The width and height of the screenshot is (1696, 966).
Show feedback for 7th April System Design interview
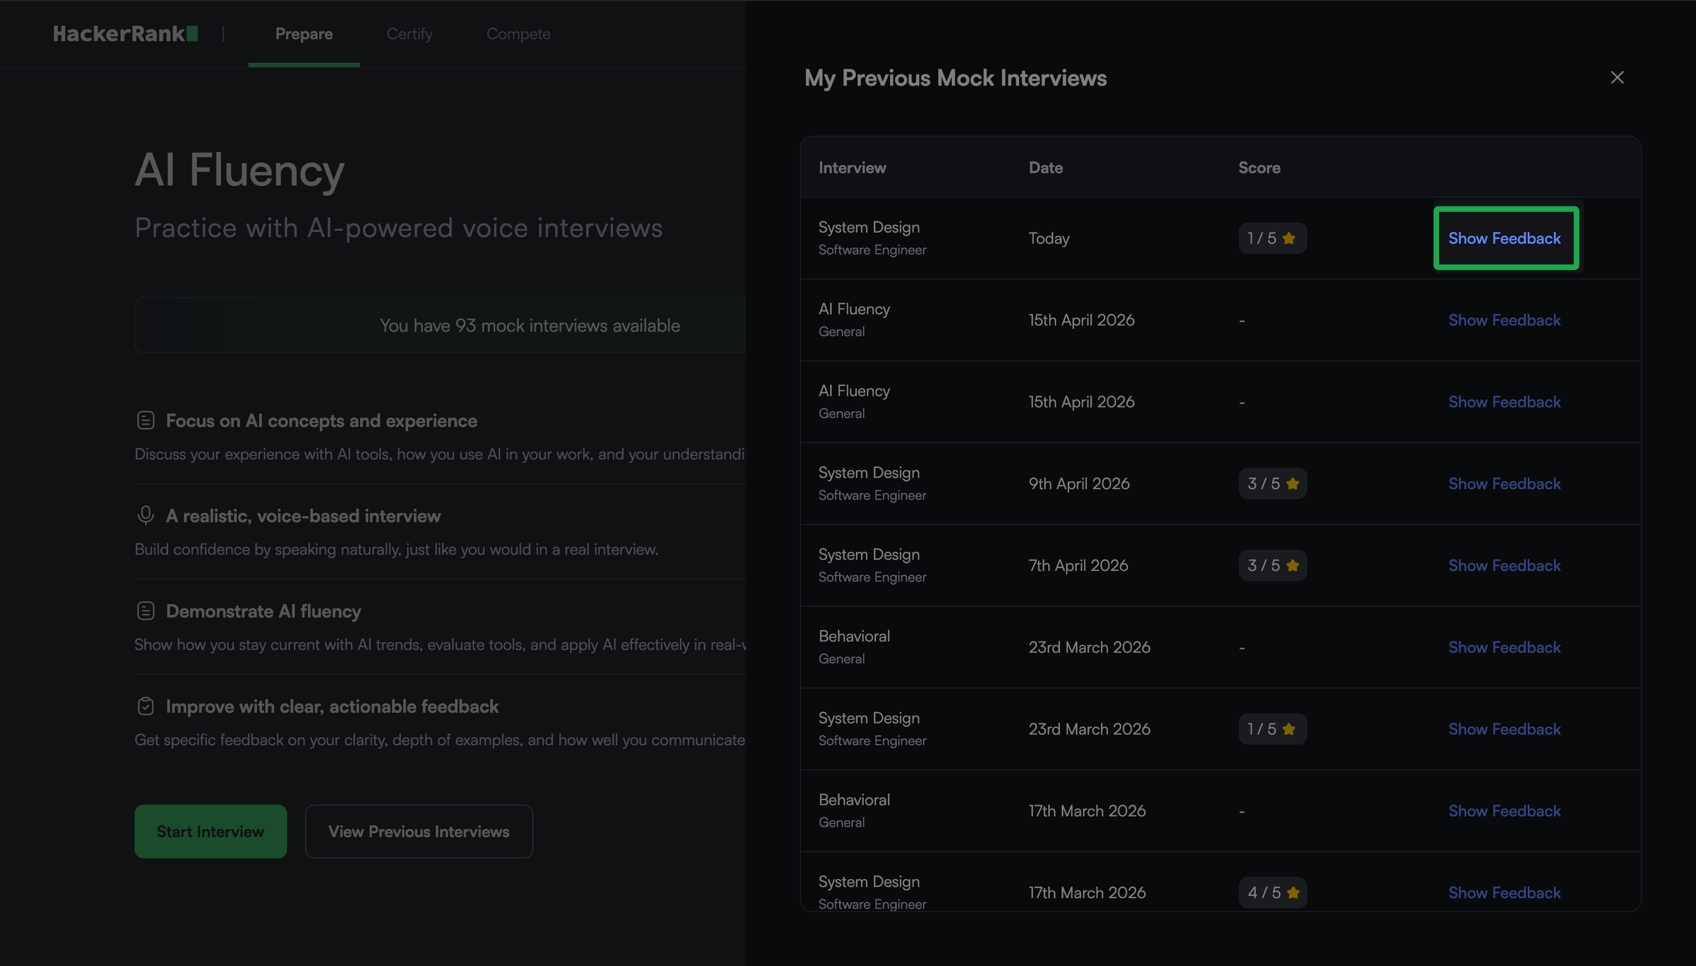(x=1504, y=565)
